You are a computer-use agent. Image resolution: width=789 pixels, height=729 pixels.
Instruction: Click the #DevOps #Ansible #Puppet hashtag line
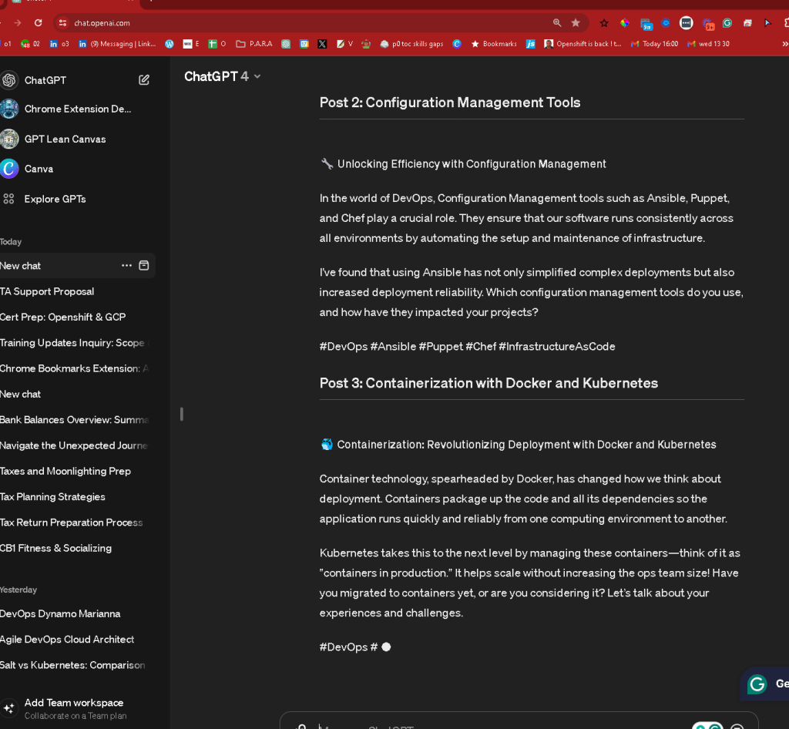(x=467, y=347)
